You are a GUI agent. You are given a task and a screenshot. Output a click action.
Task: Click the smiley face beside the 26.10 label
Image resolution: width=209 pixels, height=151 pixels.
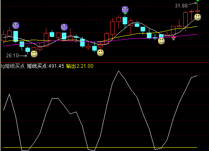coord(34,54)
